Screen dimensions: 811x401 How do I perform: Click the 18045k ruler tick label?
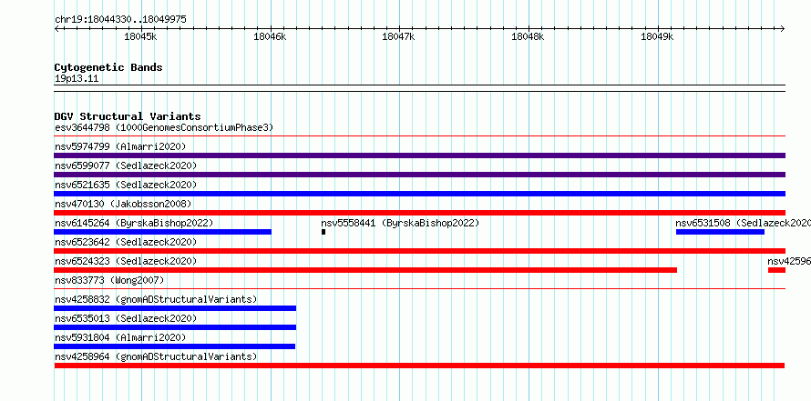pyautogui.click(x=140, y=36)
